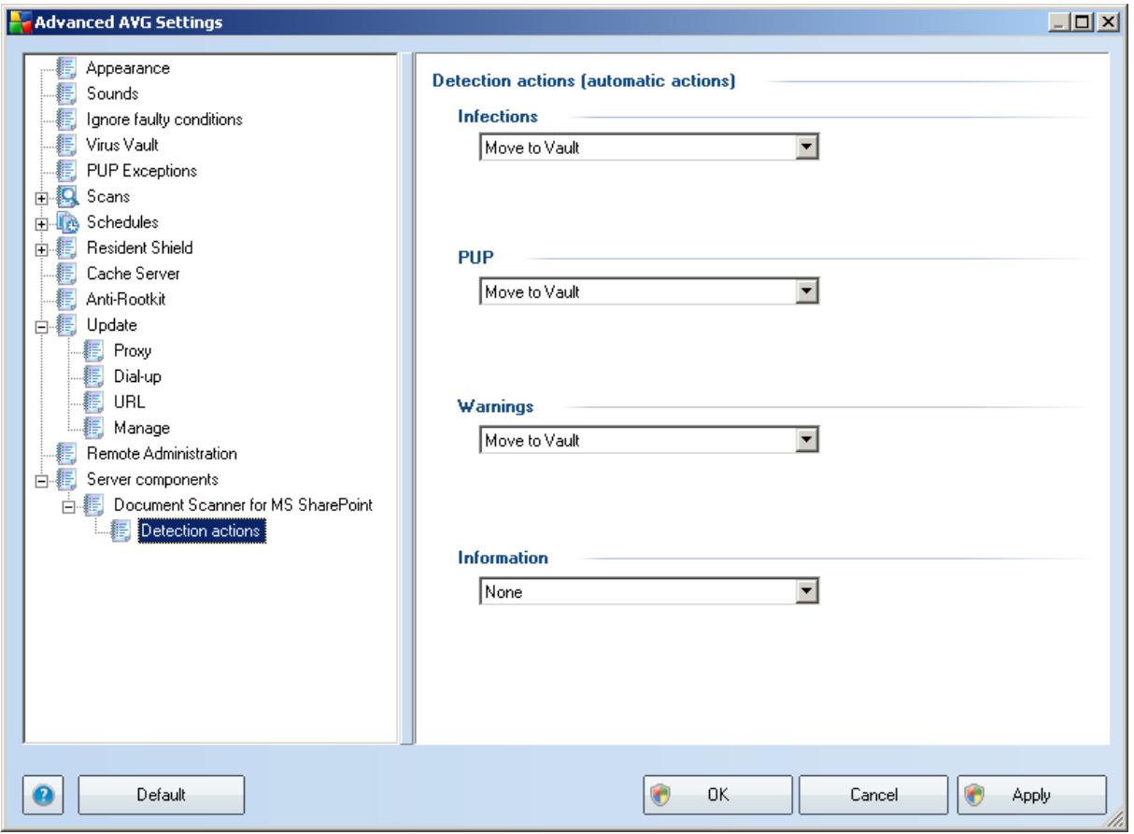Select Schedules label in the tree
Screen dimensions: 1134x834
121,222
